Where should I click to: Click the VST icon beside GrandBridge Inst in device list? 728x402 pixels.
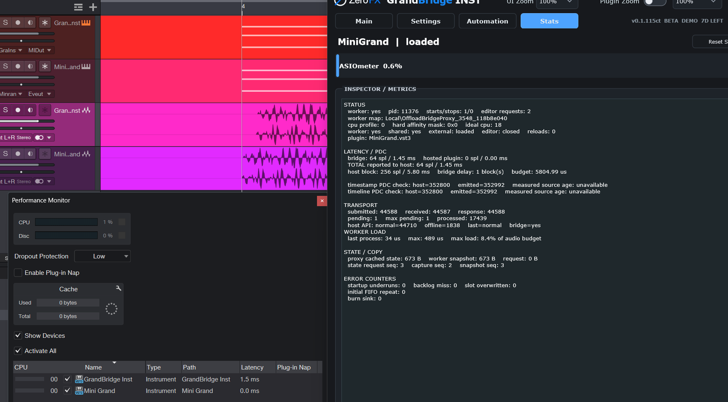(79, 379)
